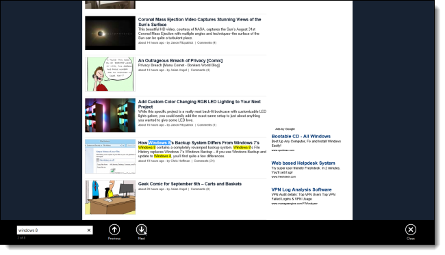Open the 'Web based Helpdesk System' ad
The image size is (445, 255).
point(303,163)
